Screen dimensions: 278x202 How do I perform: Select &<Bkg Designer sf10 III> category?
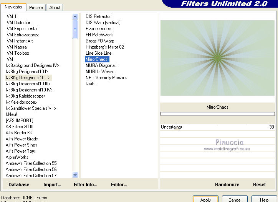point(28,84)
